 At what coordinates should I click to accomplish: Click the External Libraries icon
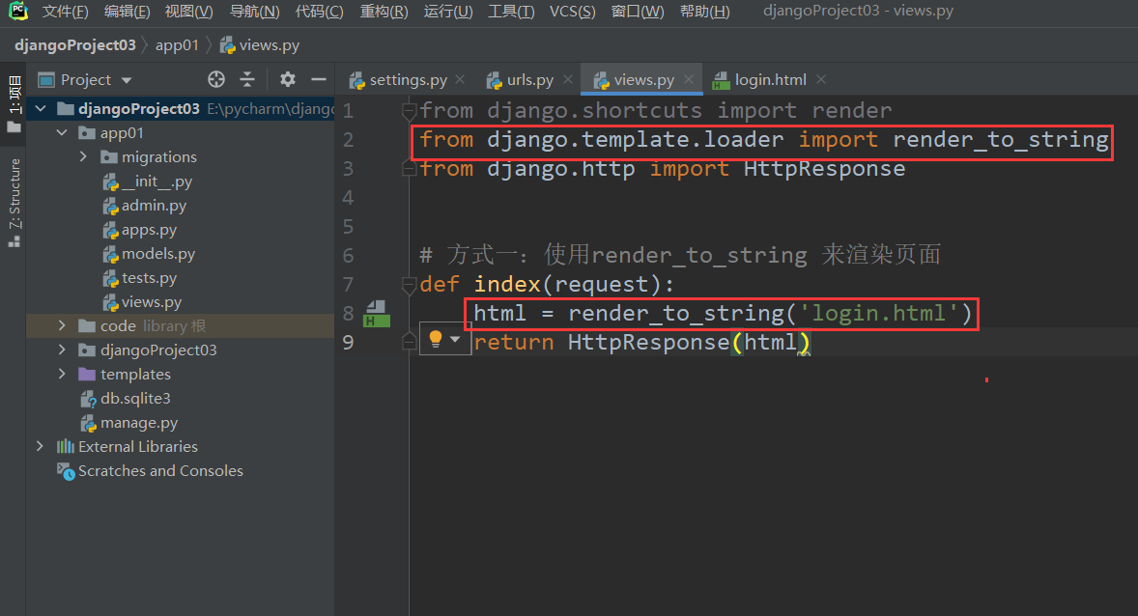coord(66,446)
